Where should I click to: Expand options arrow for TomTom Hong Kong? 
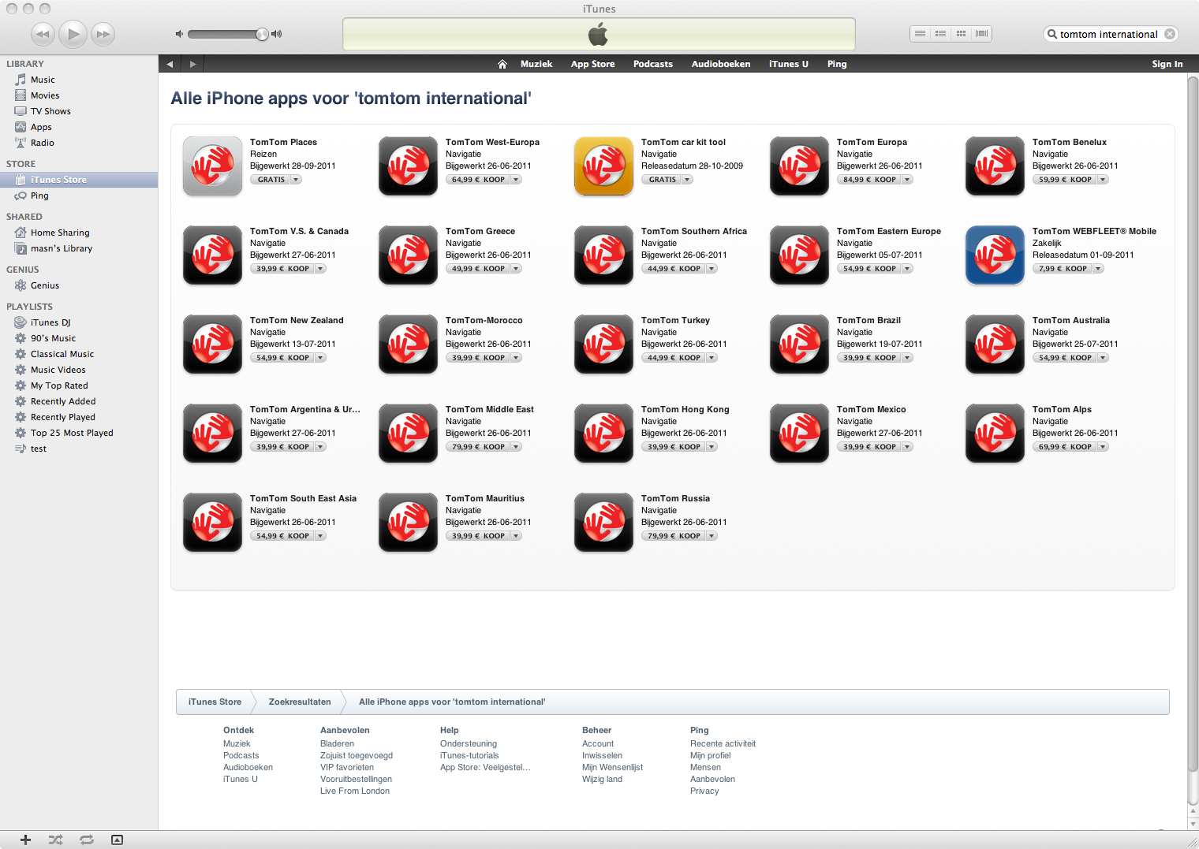coord(712,447)
